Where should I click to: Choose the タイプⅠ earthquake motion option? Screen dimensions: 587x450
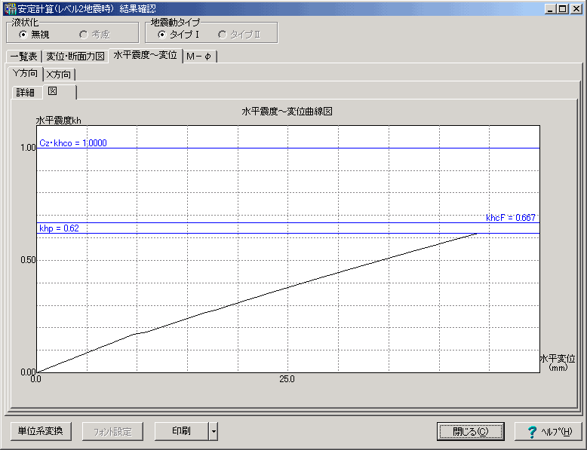(162, 35)
